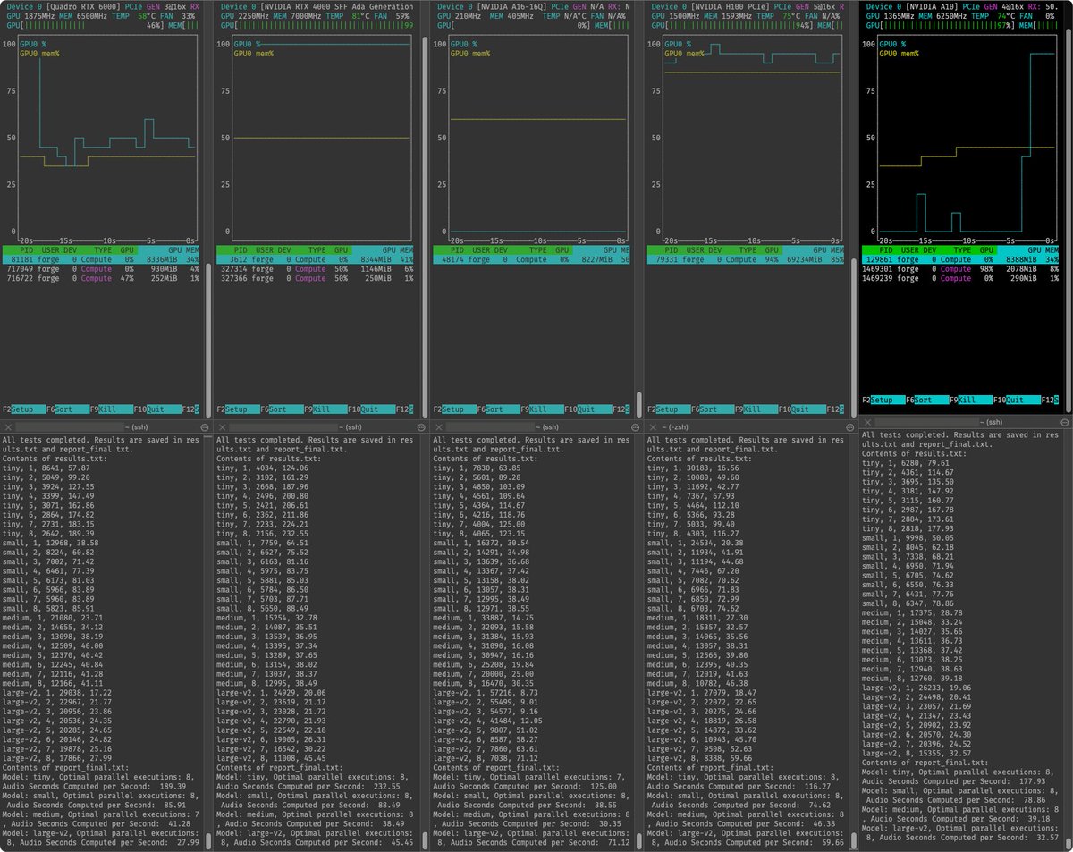Screen dimensions: 1073x852
Task: Open F2 Setup in A16-16Q nvtop
Action: pos(454,409)
